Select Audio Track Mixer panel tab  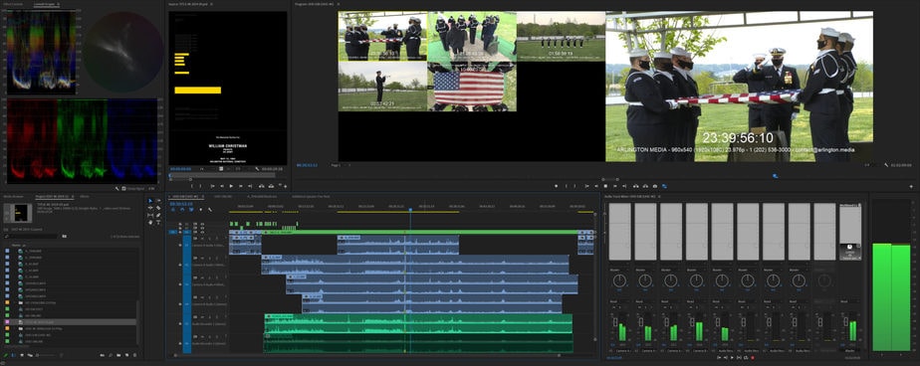(632, 197)
